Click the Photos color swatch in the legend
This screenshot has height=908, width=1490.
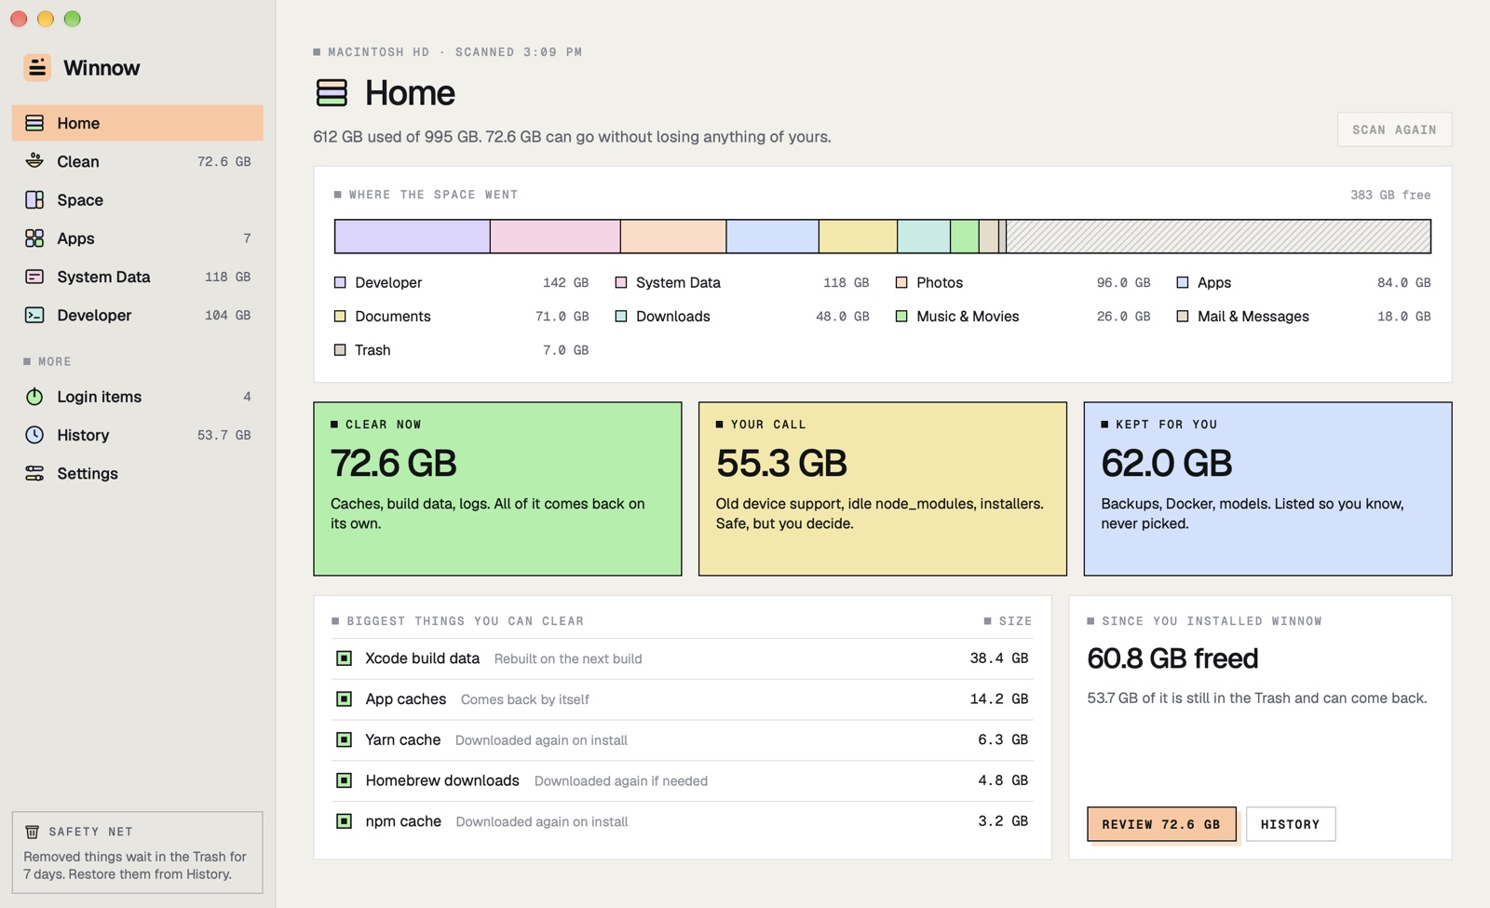click(901, 282)
